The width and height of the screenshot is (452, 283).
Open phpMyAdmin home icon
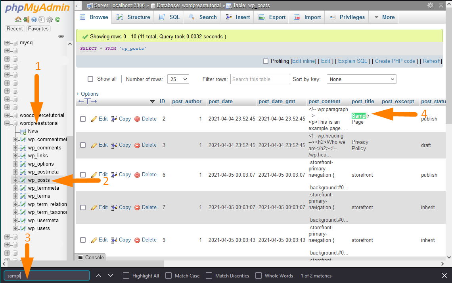(18, 19)
